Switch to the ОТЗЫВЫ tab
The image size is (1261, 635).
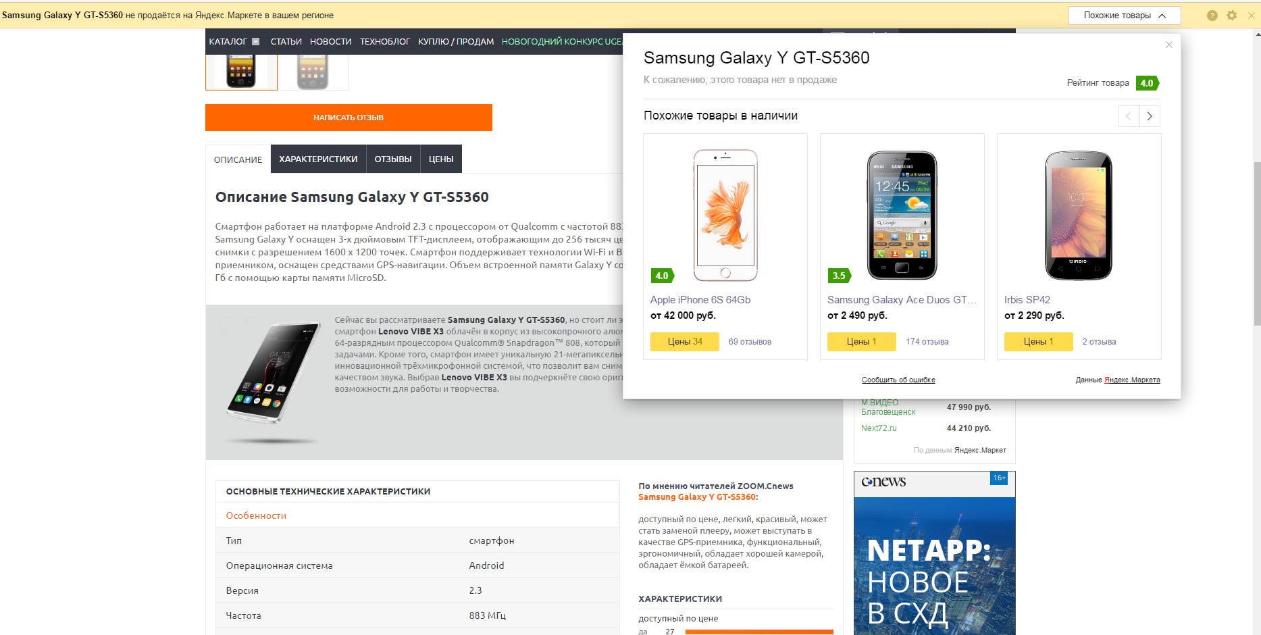click(x=393, y=159)
